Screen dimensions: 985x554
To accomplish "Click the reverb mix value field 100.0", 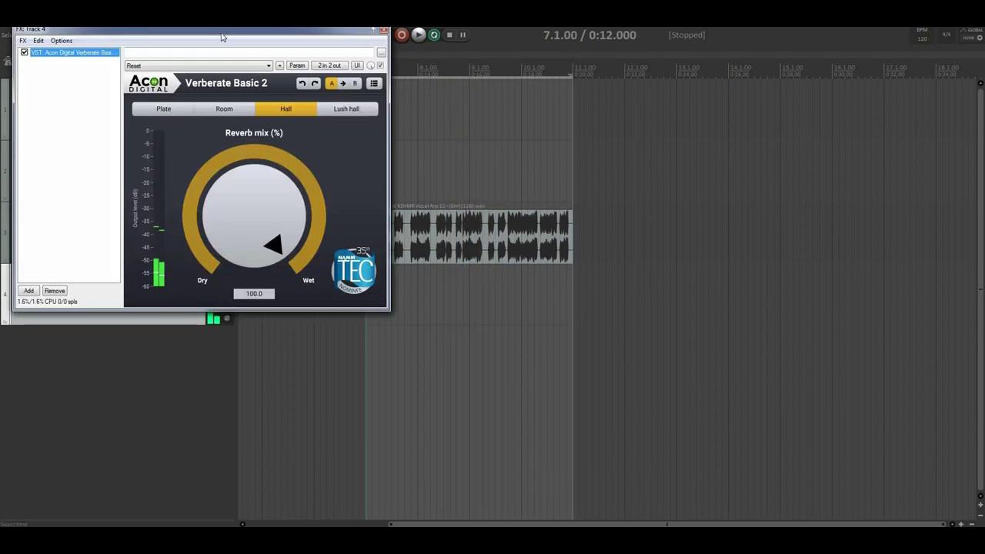I will click(x=254, y=293).
